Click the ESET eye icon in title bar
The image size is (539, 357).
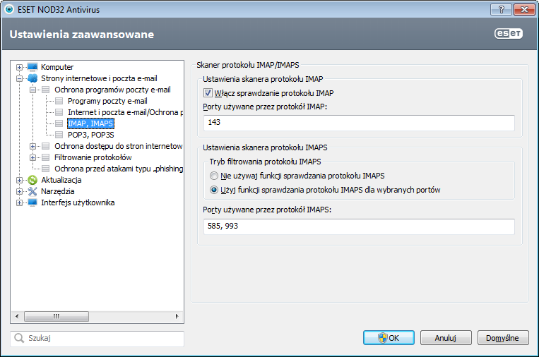(x=9, y=9)
